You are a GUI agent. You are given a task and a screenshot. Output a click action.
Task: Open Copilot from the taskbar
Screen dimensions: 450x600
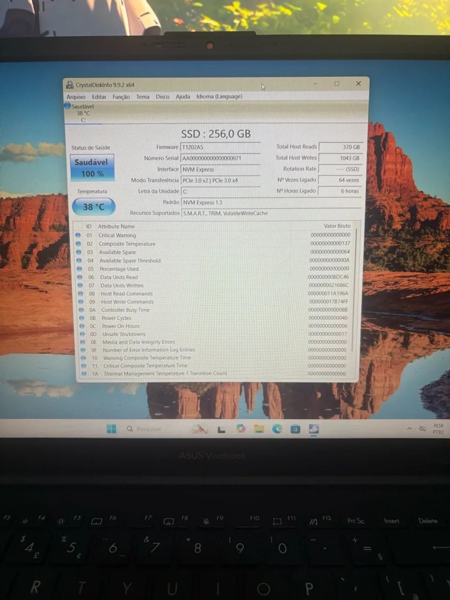241,428
